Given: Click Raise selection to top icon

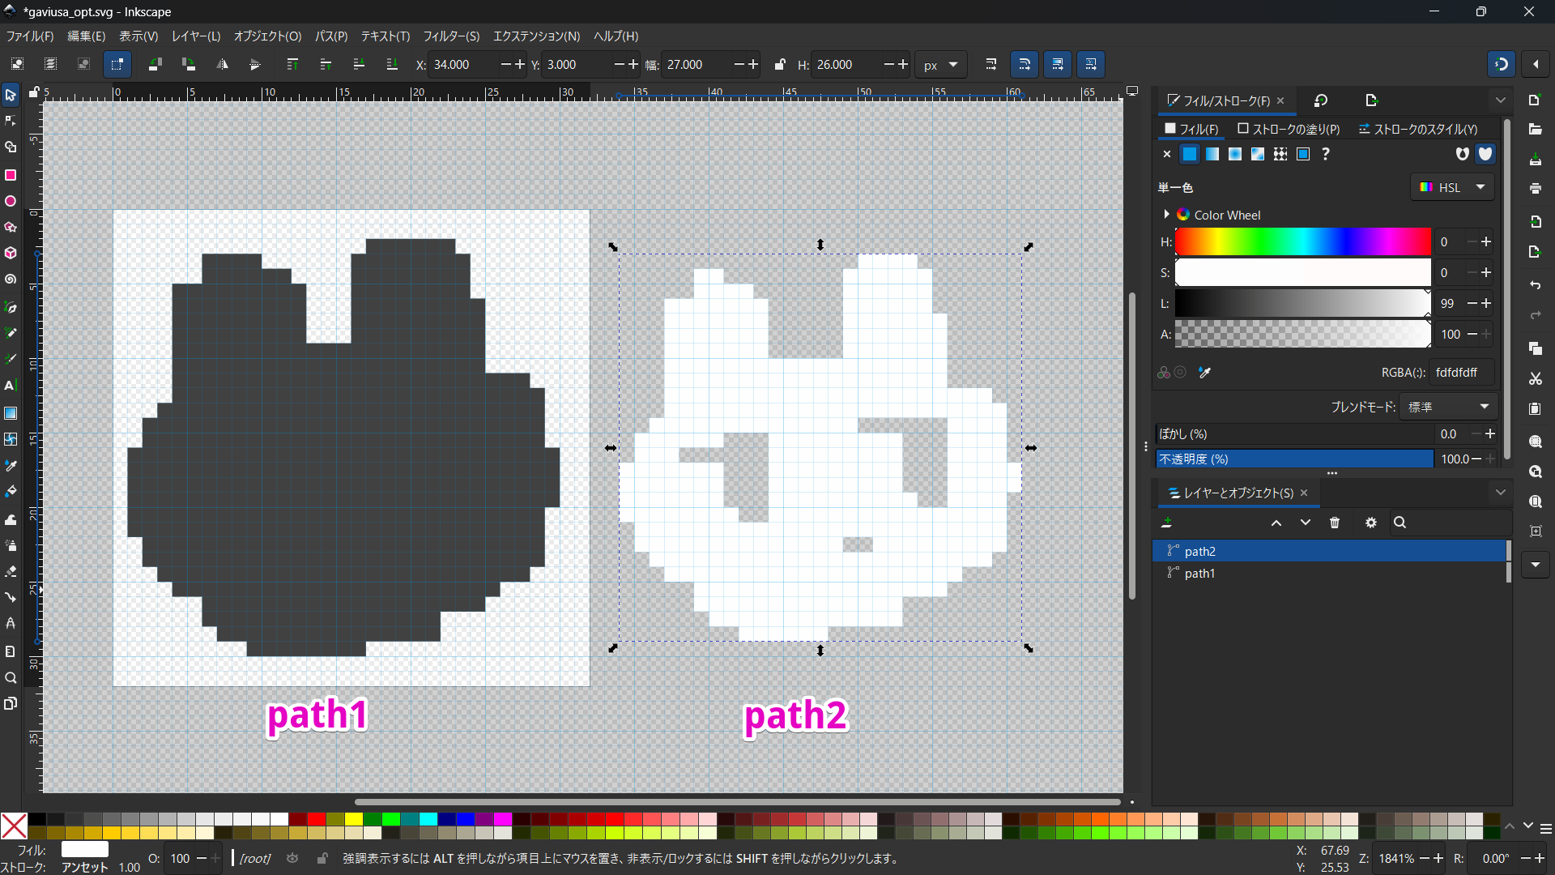Looking at the screenshot, I should click(x=292, y=64).
